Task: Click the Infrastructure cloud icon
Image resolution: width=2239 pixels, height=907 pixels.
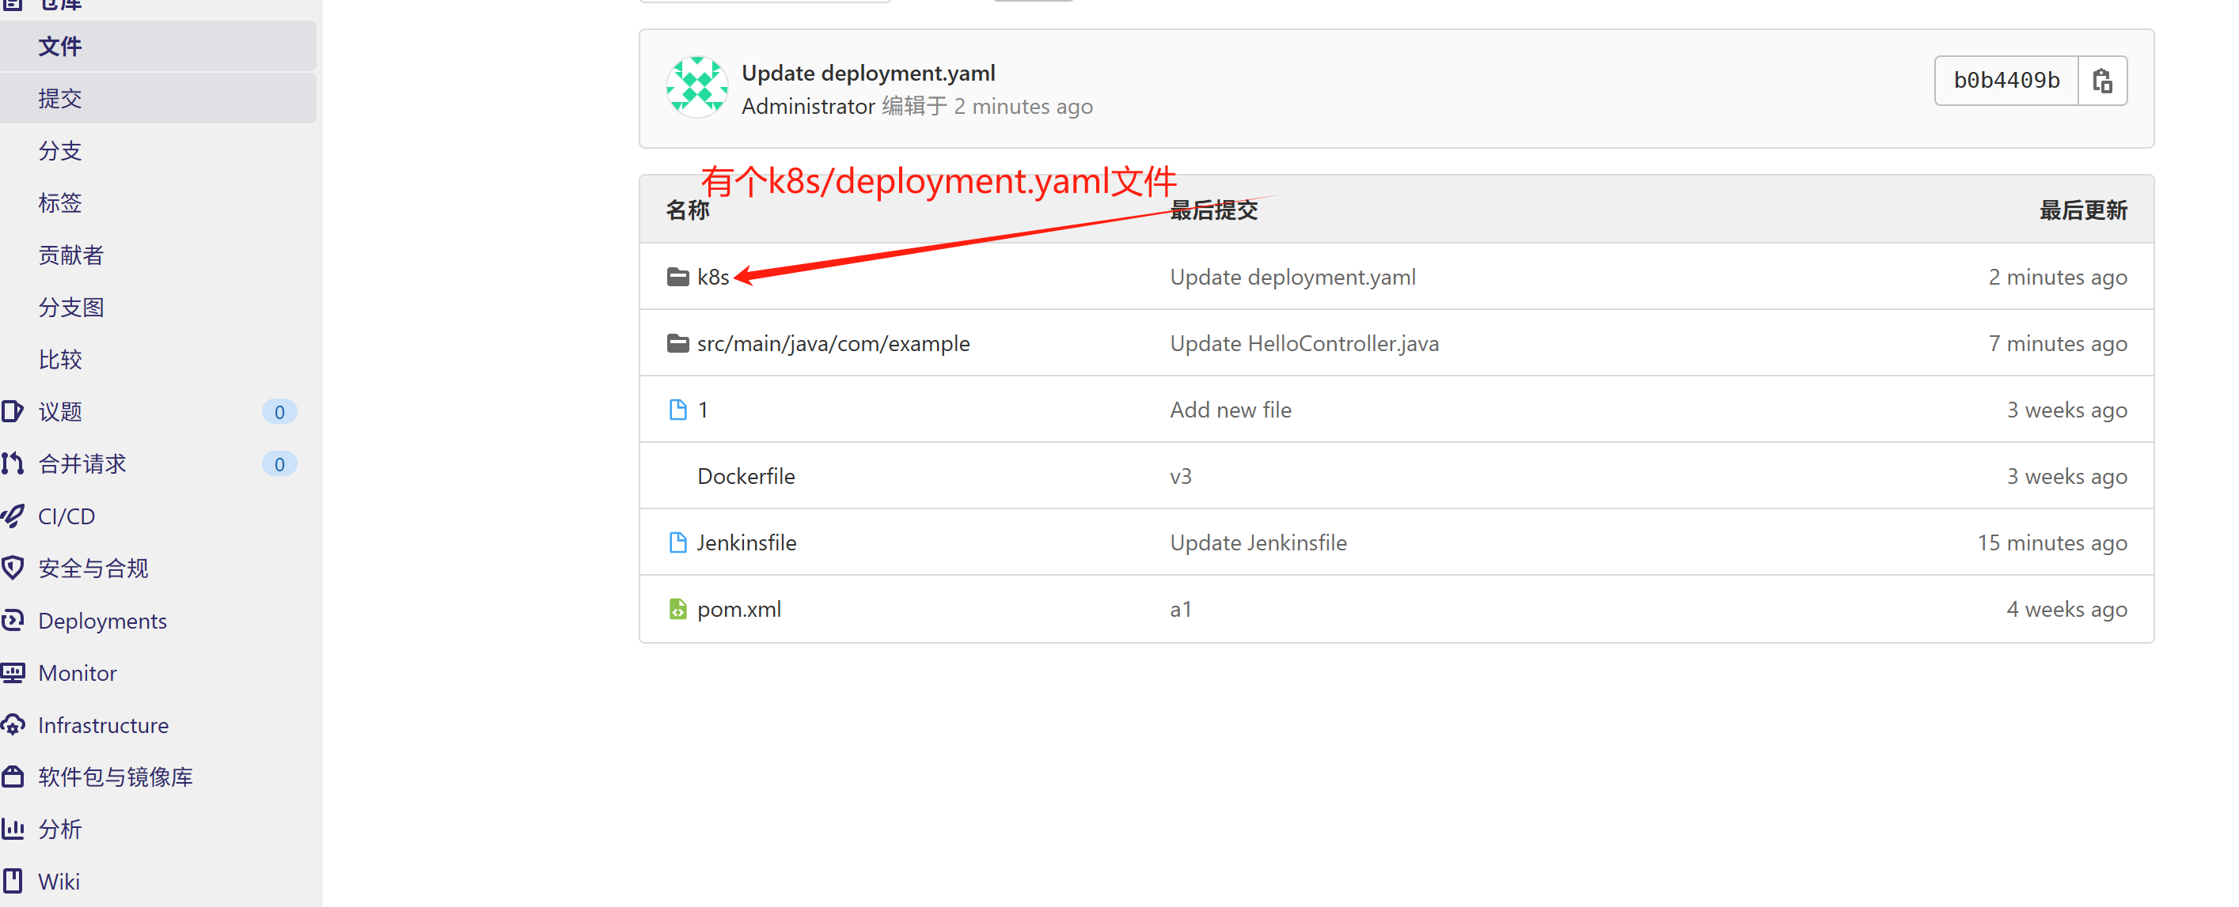Action: [13, 724]
